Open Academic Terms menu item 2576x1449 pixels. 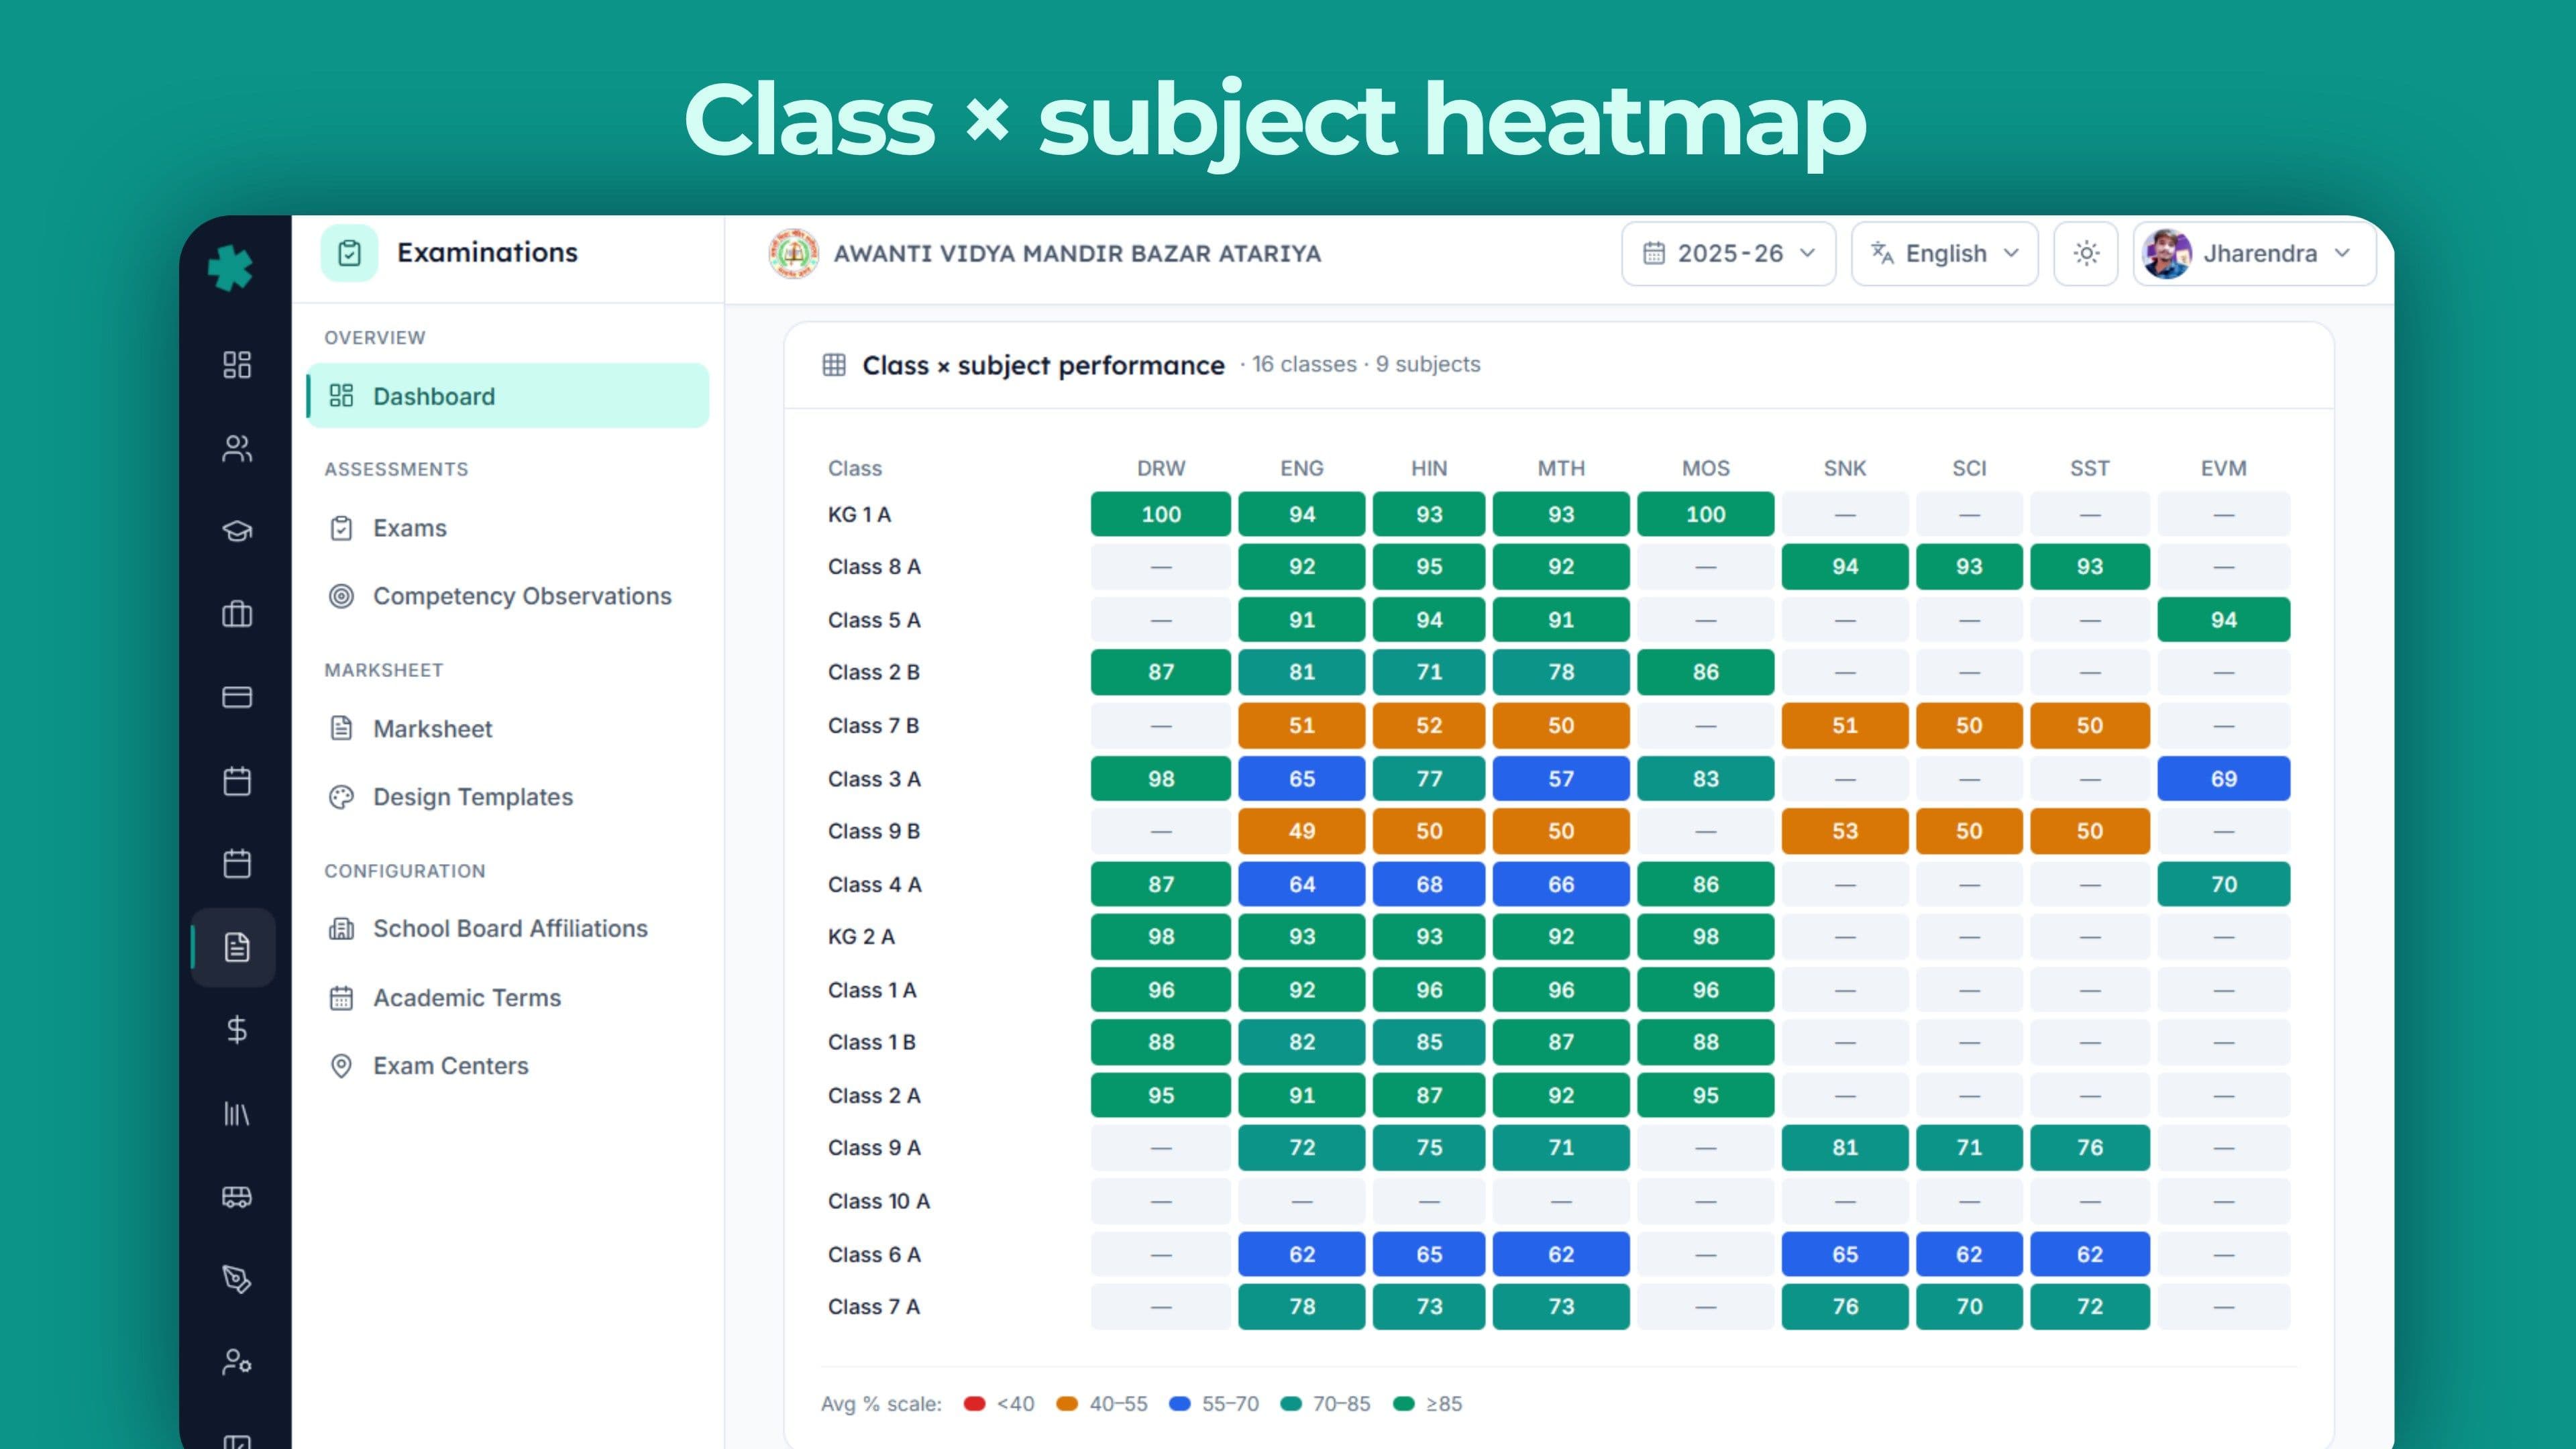[x=508, y=998]
